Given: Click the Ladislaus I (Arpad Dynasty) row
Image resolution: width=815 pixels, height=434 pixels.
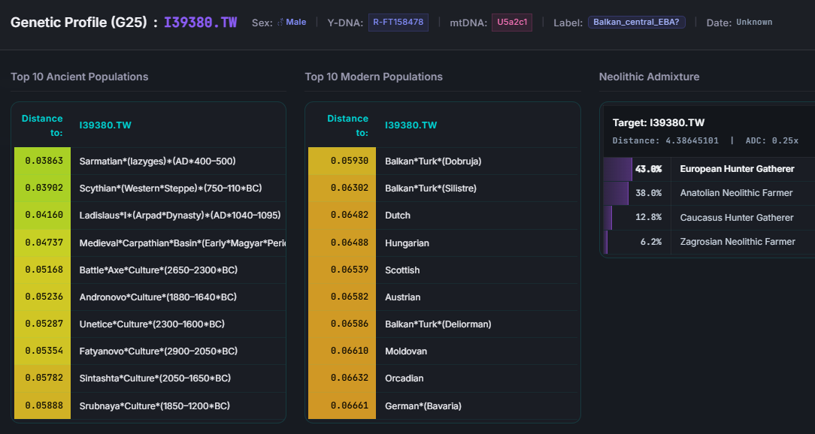Looking at the screenshot, I should pos(180,215).
